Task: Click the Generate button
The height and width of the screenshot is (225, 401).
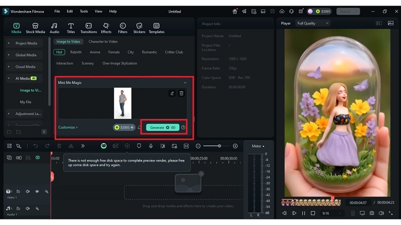Action: [162, 127]
